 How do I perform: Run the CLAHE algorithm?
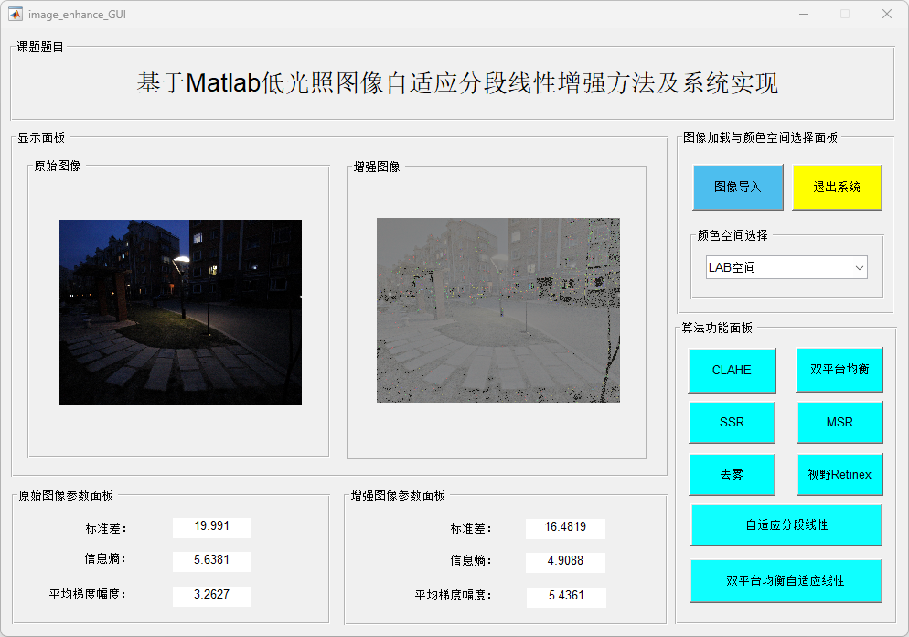pos(732,370)
